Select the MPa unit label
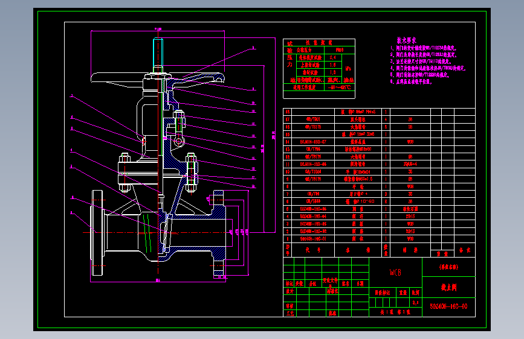 click(348, 68)
